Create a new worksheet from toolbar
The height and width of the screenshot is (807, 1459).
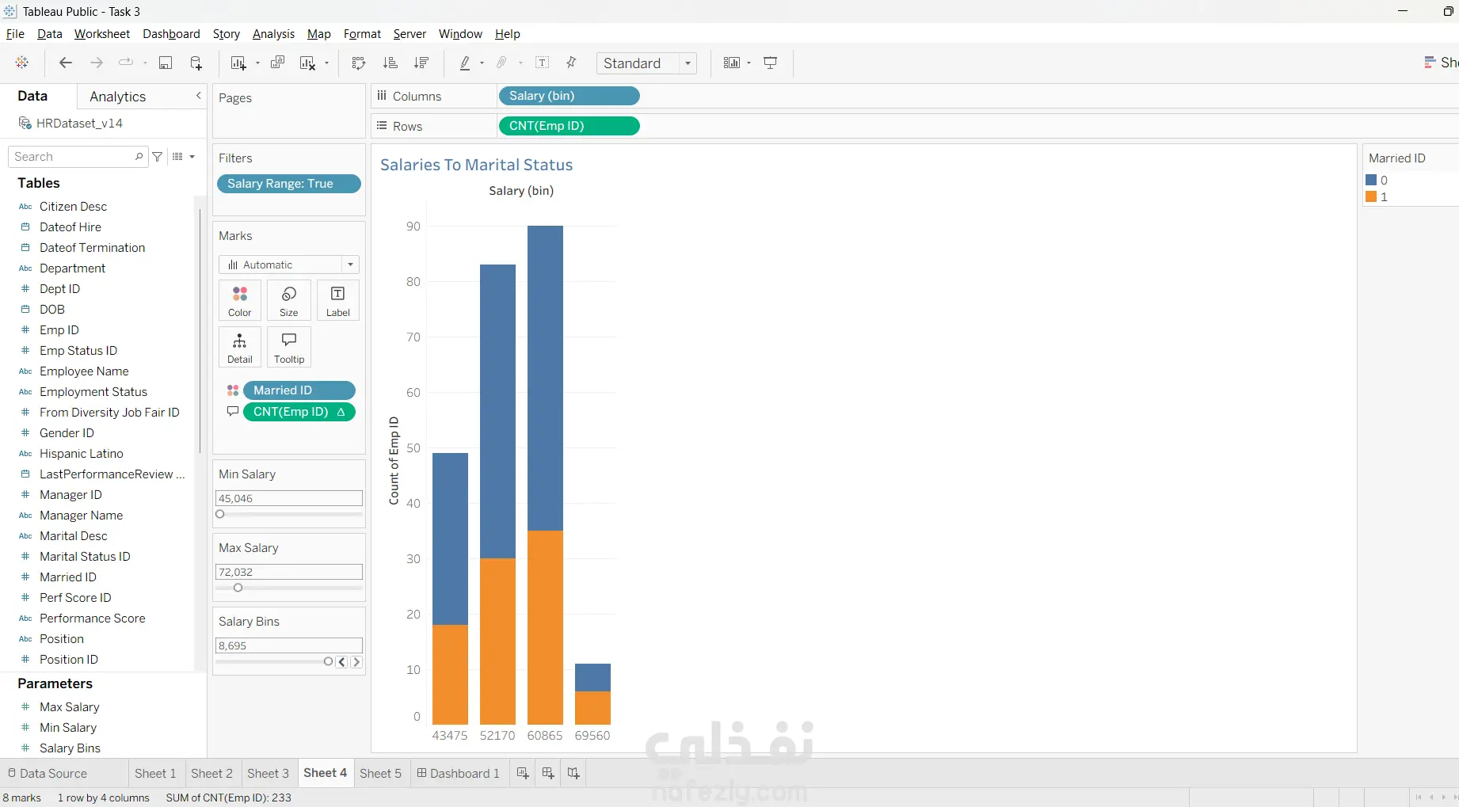tap(238, 63)
